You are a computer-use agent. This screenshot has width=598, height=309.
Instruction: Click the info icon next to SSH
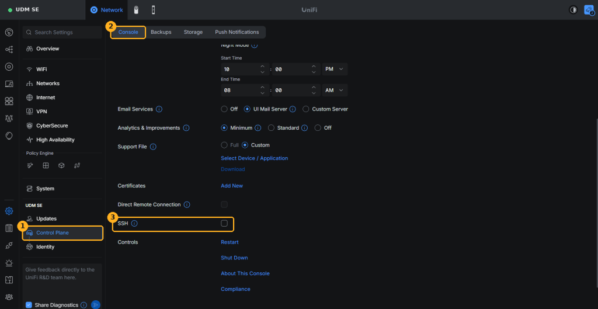click(134, 224)
